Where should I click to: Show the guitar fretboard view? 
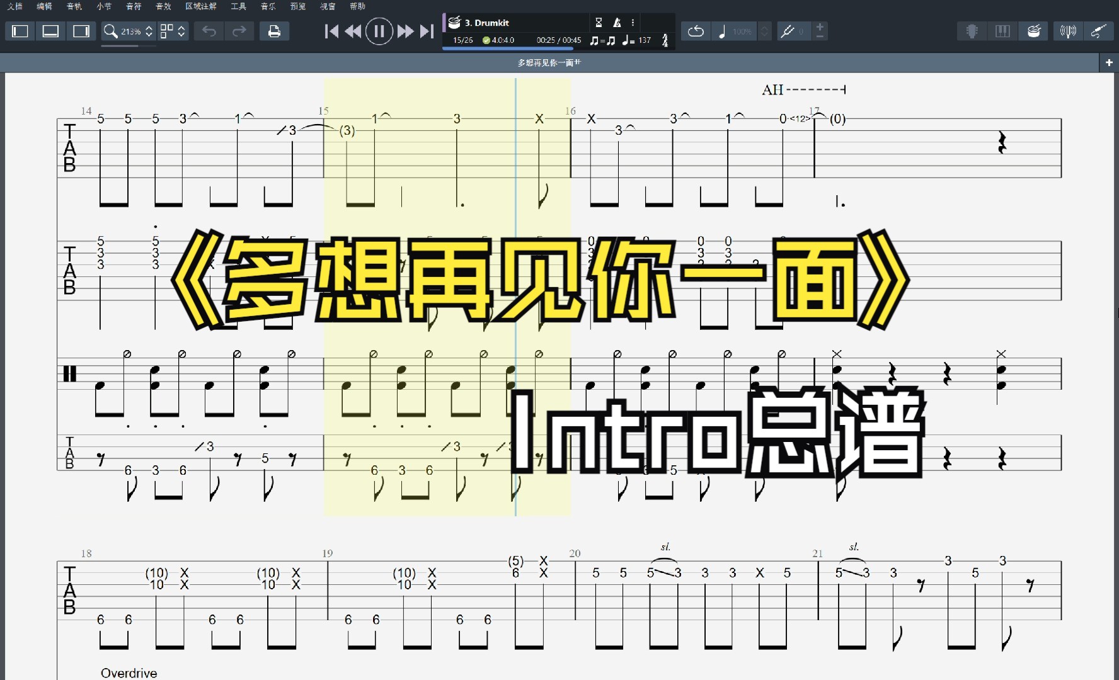[972, 31]
